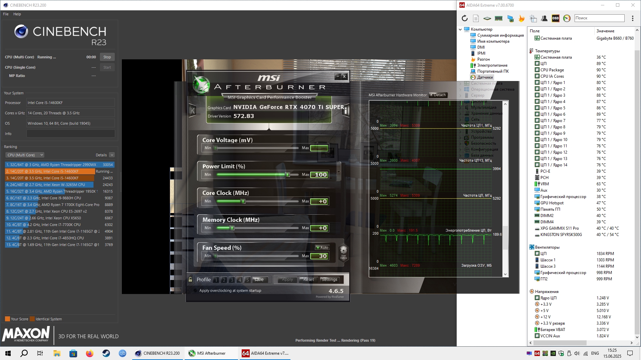Click the Hardware Monitor scroll down arrow
641x360 pixels.
[x=505, y=274]
